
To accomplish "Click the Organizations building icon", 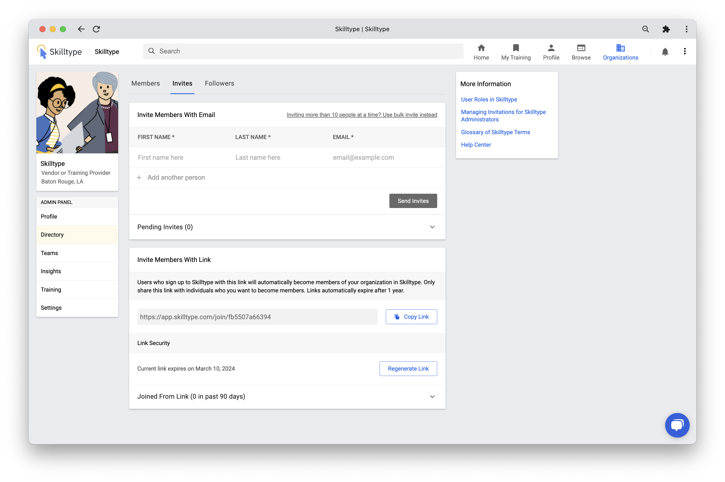I will [x=620, y=48].
